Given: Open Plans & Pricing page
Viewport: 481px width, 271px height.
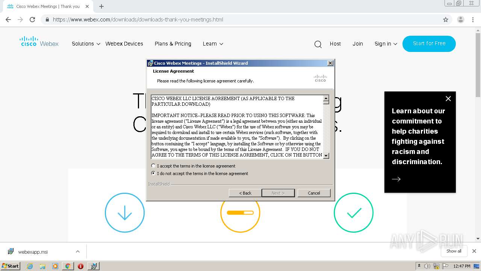Looking at the screenshot, I should coord(173,44).
